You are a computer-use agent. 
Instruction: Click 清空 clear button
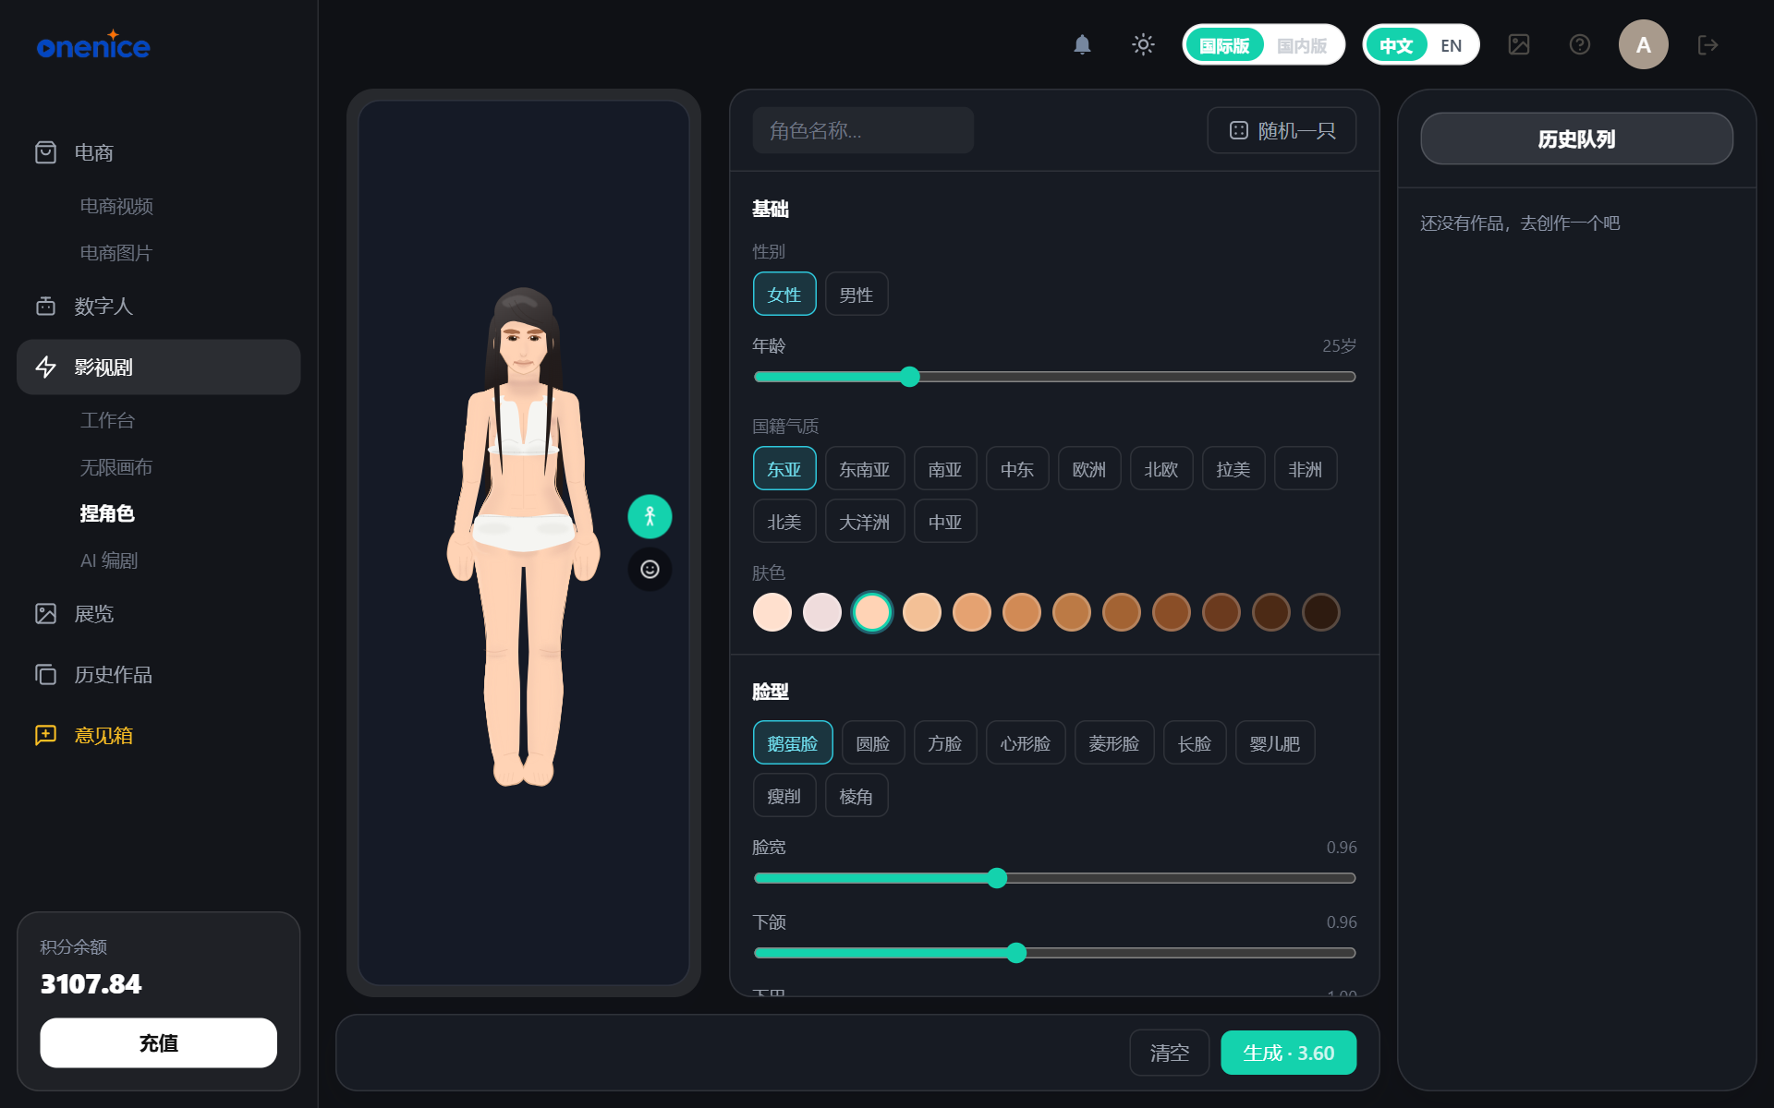pyautogui.click(x=1169, y=1053)
